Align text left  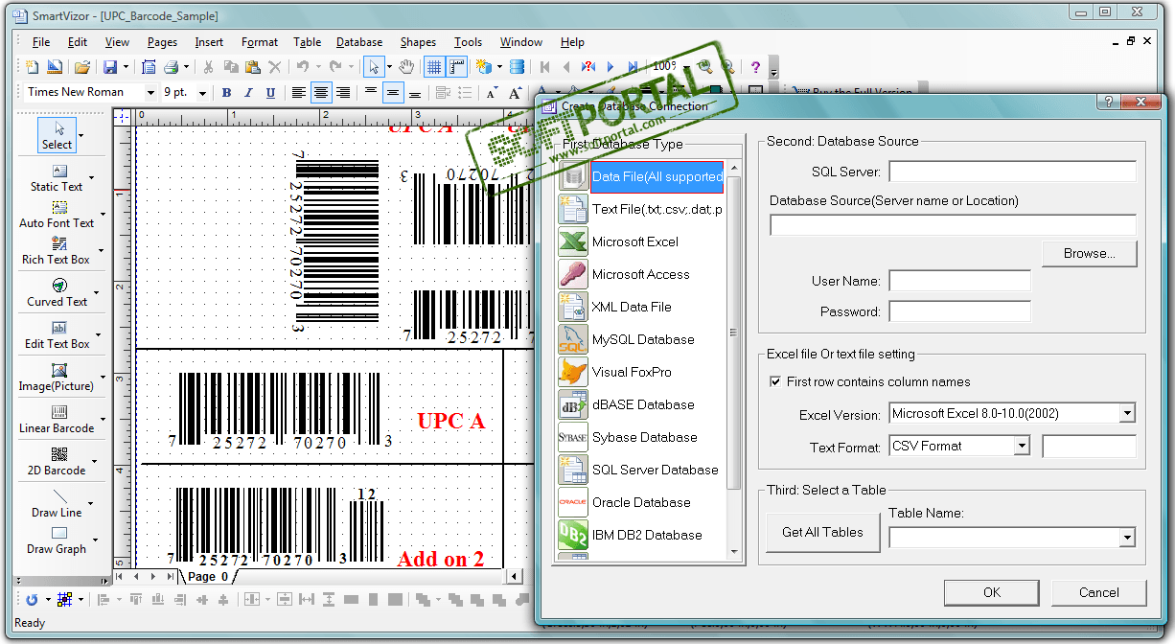299,93
